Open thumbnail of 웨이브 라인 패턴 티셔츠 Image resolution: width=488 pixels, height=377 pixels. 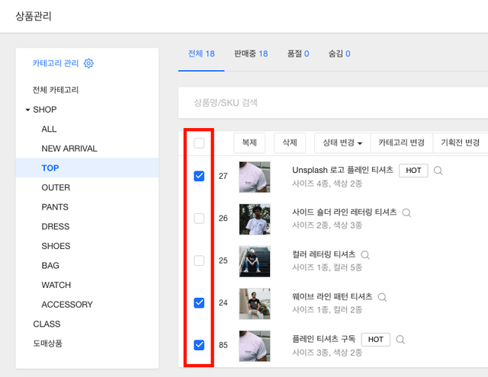(255, 304)
